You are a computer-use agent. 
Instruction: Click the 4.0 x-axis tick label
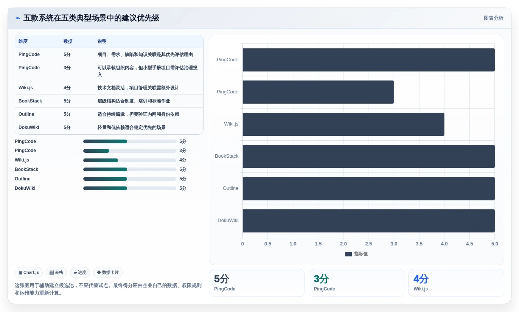click(x=444, y=244)
